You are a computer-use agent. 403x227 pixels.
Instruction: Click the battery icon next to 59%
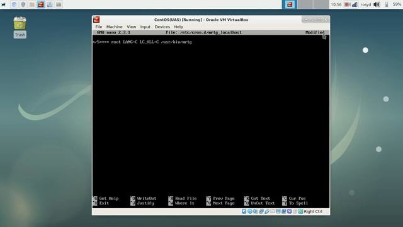pyautogui.click(x=387, y=4)
